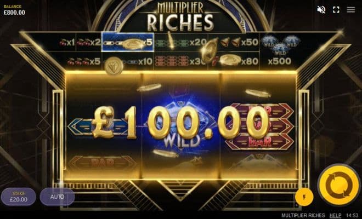This screenshot has height=219, width=362.
Task: Click the green bars x20 payout
Action: [x=181, y=42]
